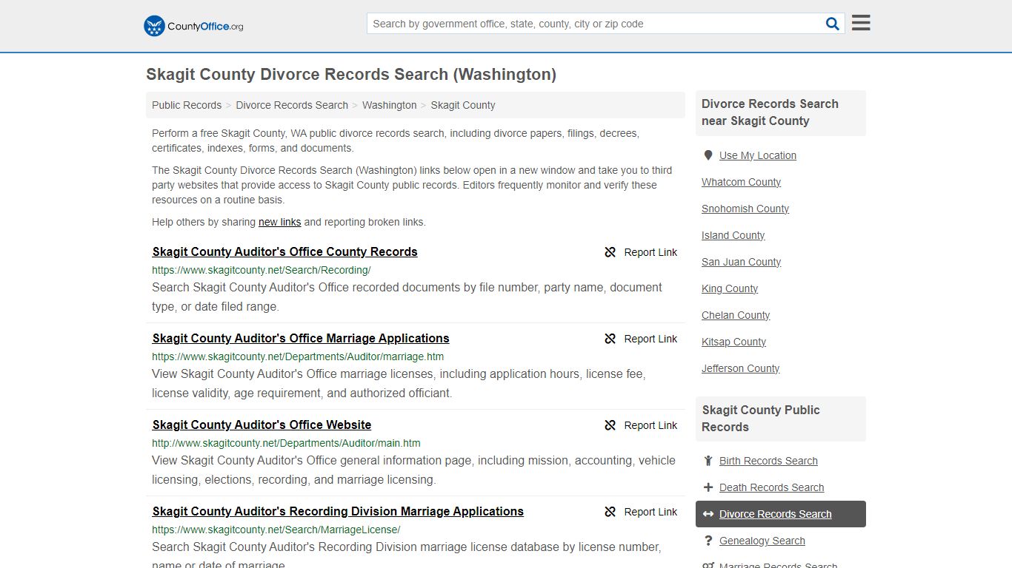The image size is (1012, 568).
Task: Click the broken-link icon for Auditor's Office Marriage Applications
Action: coord(610,339)
